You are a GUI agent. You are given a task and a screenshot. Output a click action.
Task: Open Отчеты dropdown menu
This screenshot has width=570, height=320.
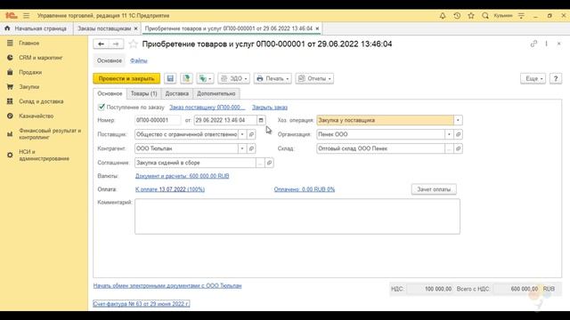coord(314,79)
